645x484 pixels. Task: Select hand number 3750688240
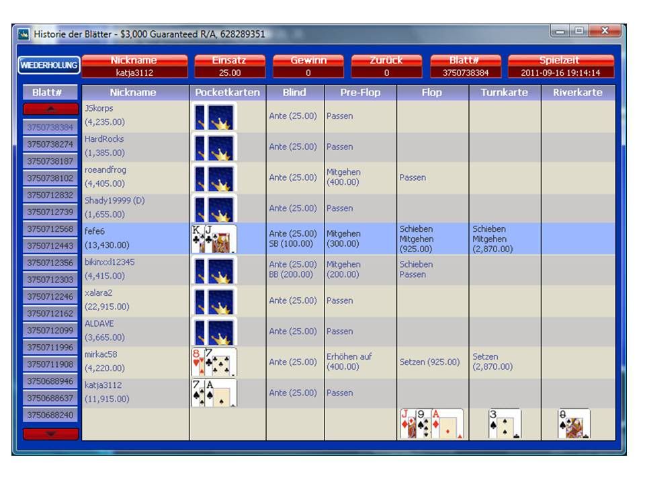(x=50, y=415)
